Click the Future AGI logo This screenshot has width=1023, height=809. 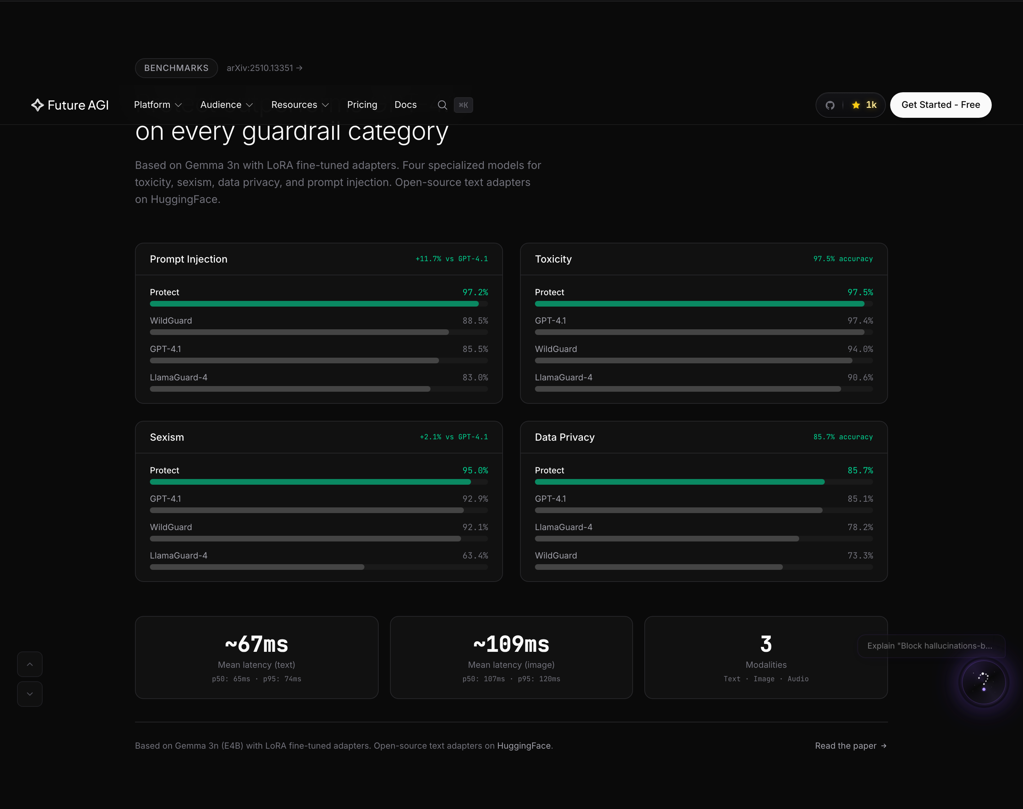[70, 105]
